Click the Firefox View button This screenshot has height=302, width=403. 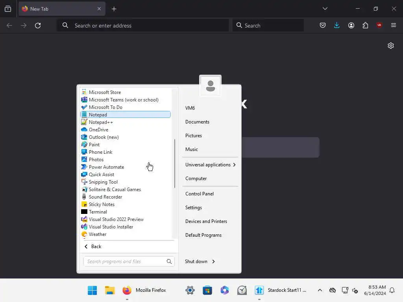pos(8,9)
